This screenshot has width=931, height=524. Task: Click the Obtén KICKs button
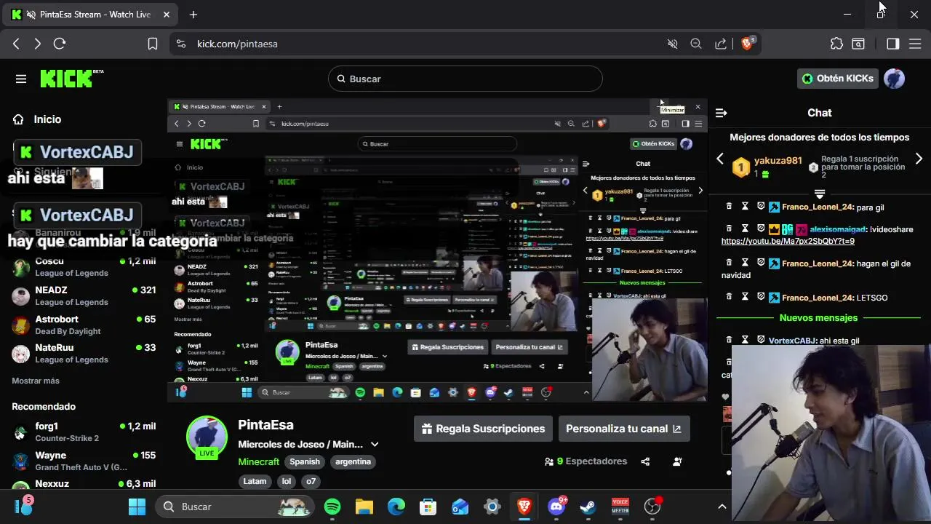pos(838,79)
